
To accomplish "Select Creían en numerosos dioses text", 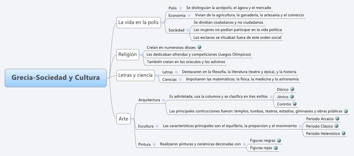I will pyautogui.click(x=171, y=47).
